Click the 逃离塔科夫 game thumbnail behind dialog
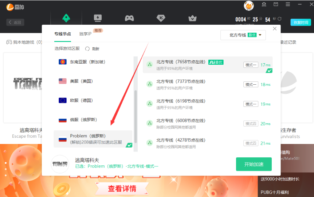 (23, 88)
